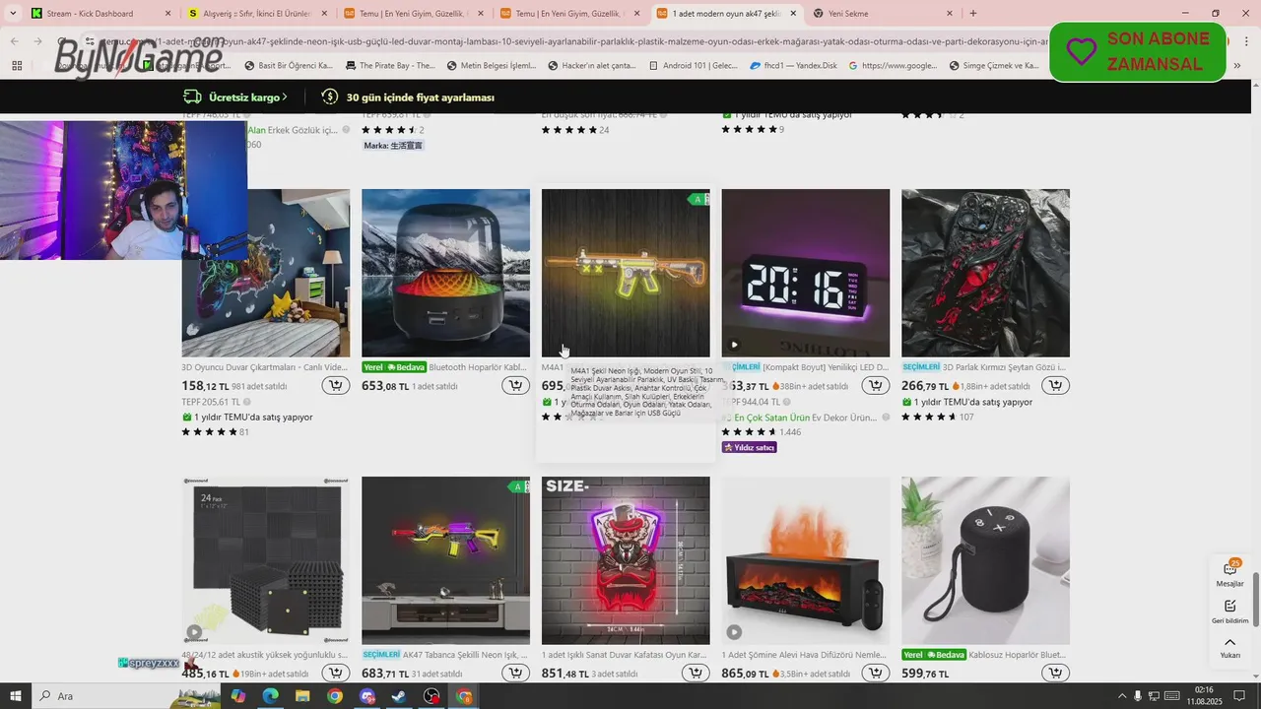Switch to the second Temu tab
The image size is (1261, 709).
coord(568,14)
